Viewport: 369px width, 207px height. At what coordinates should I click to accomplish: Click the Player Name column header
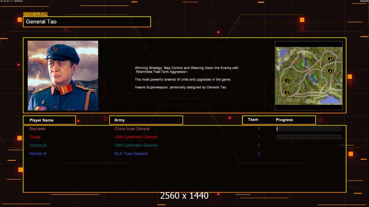(x=49, y=120)
